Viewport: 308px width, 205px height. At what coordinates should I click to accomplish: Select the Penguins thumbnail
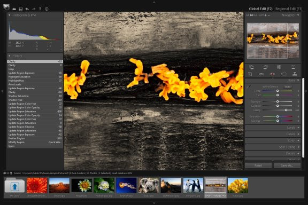[x=193, y=185]
